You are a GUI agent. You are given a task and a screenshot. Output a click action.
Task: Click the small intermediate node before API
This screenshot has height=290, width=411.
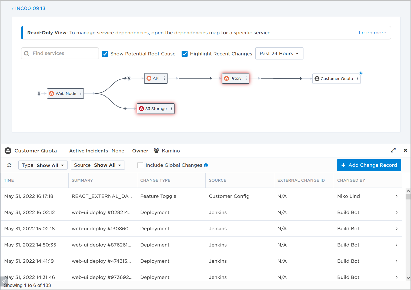click(129, 78)
